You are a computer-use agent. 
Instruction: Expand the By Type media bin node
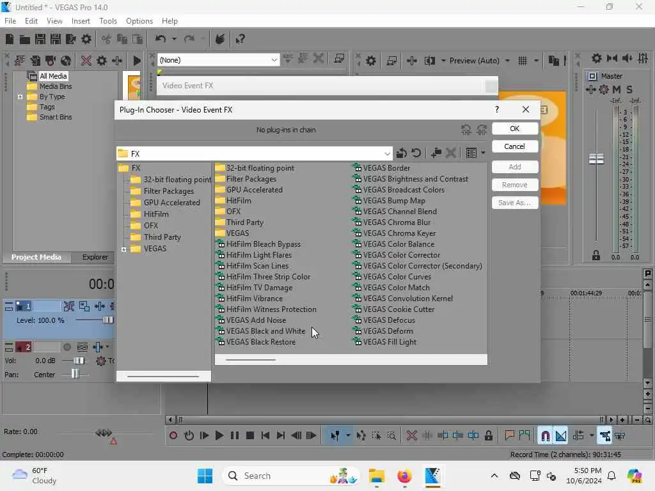pos(20,97)
